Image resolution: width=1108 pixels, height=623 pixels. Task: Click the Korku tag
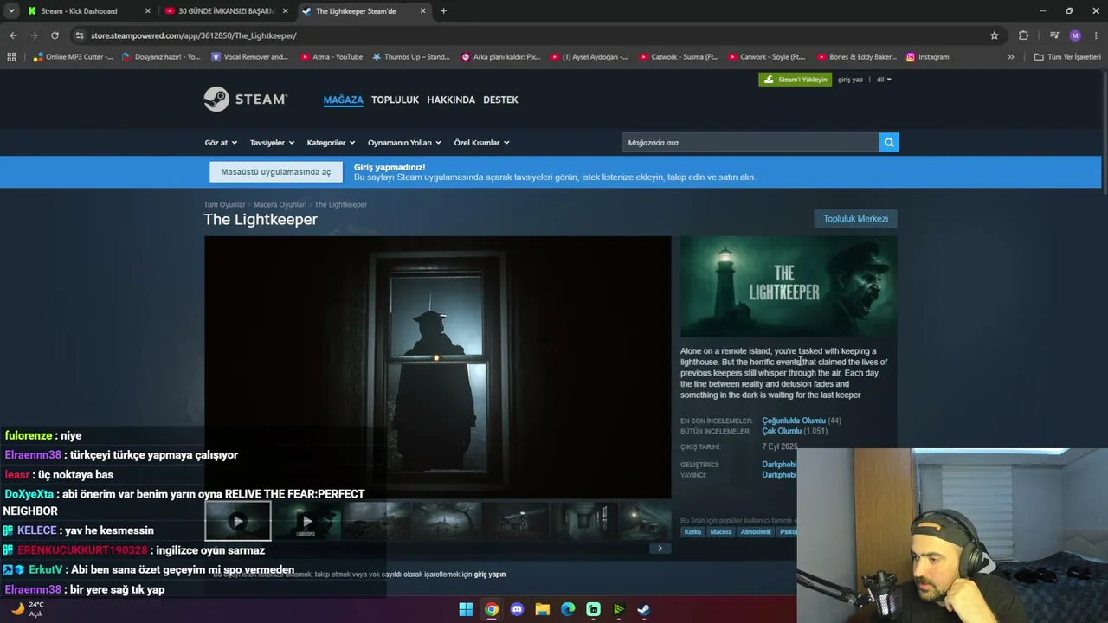[692, 532]
